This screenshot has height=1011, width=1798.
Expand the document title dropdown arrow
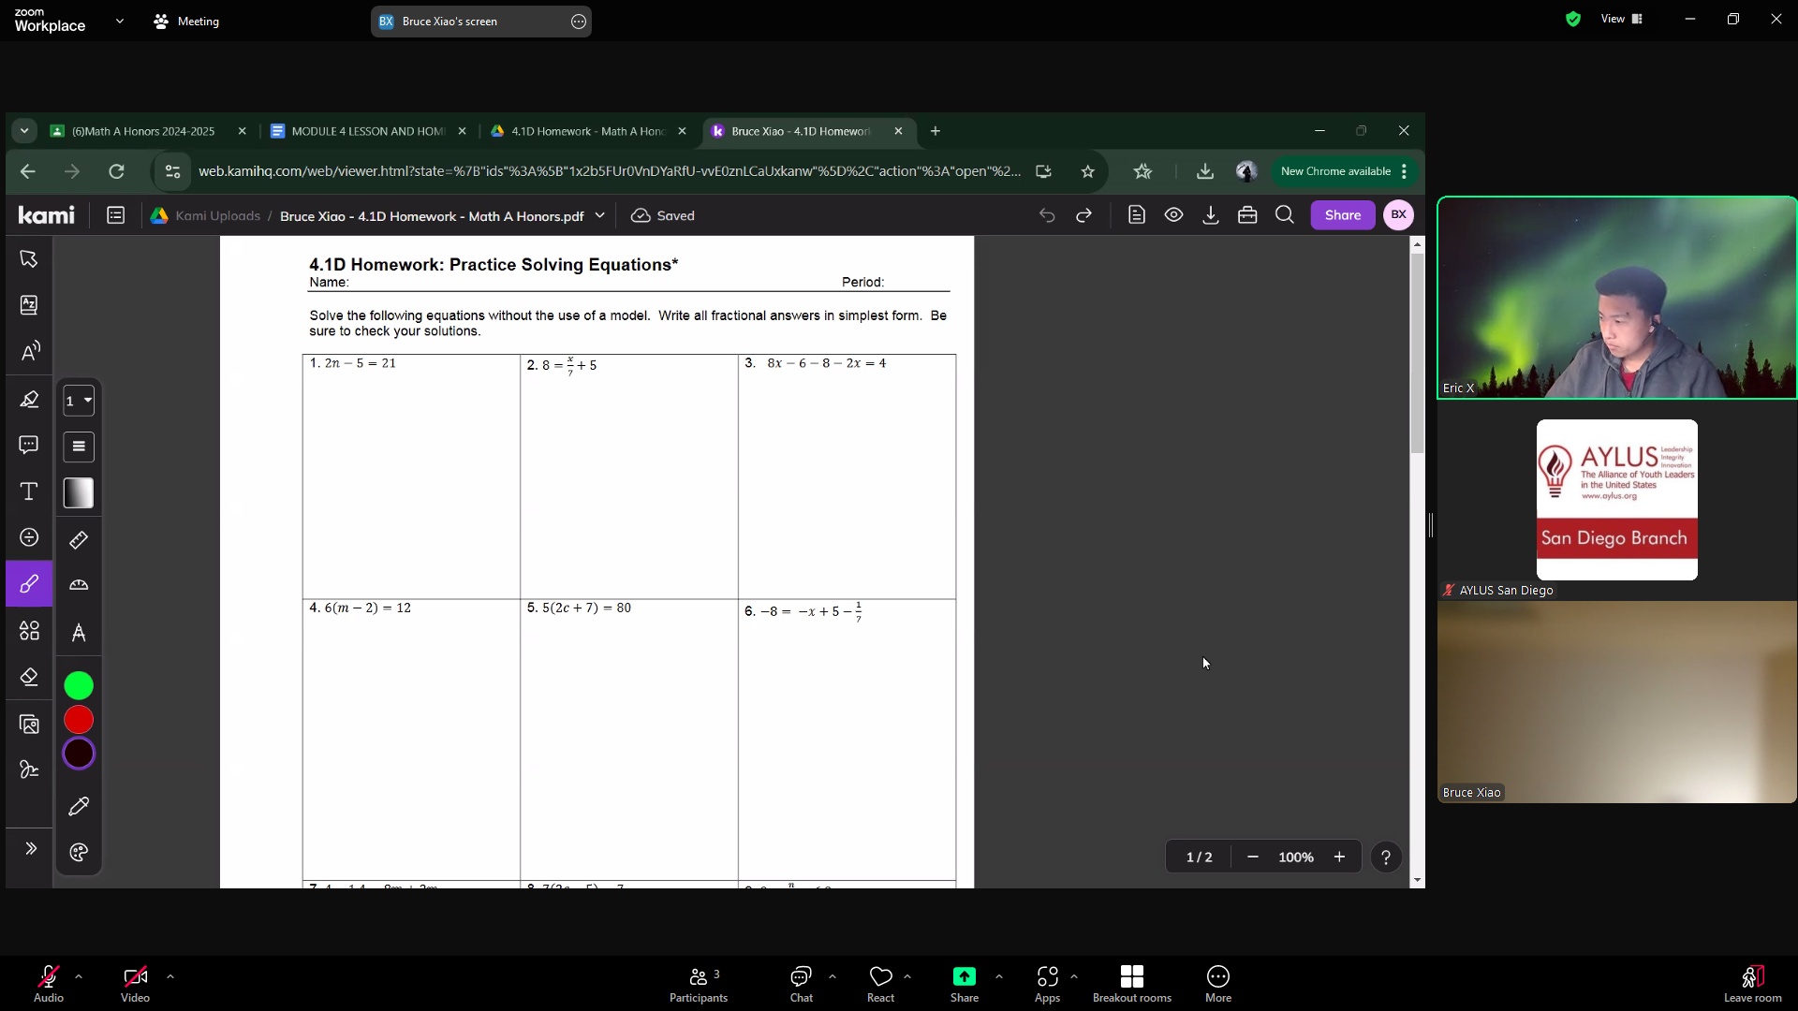pos(600,216)
